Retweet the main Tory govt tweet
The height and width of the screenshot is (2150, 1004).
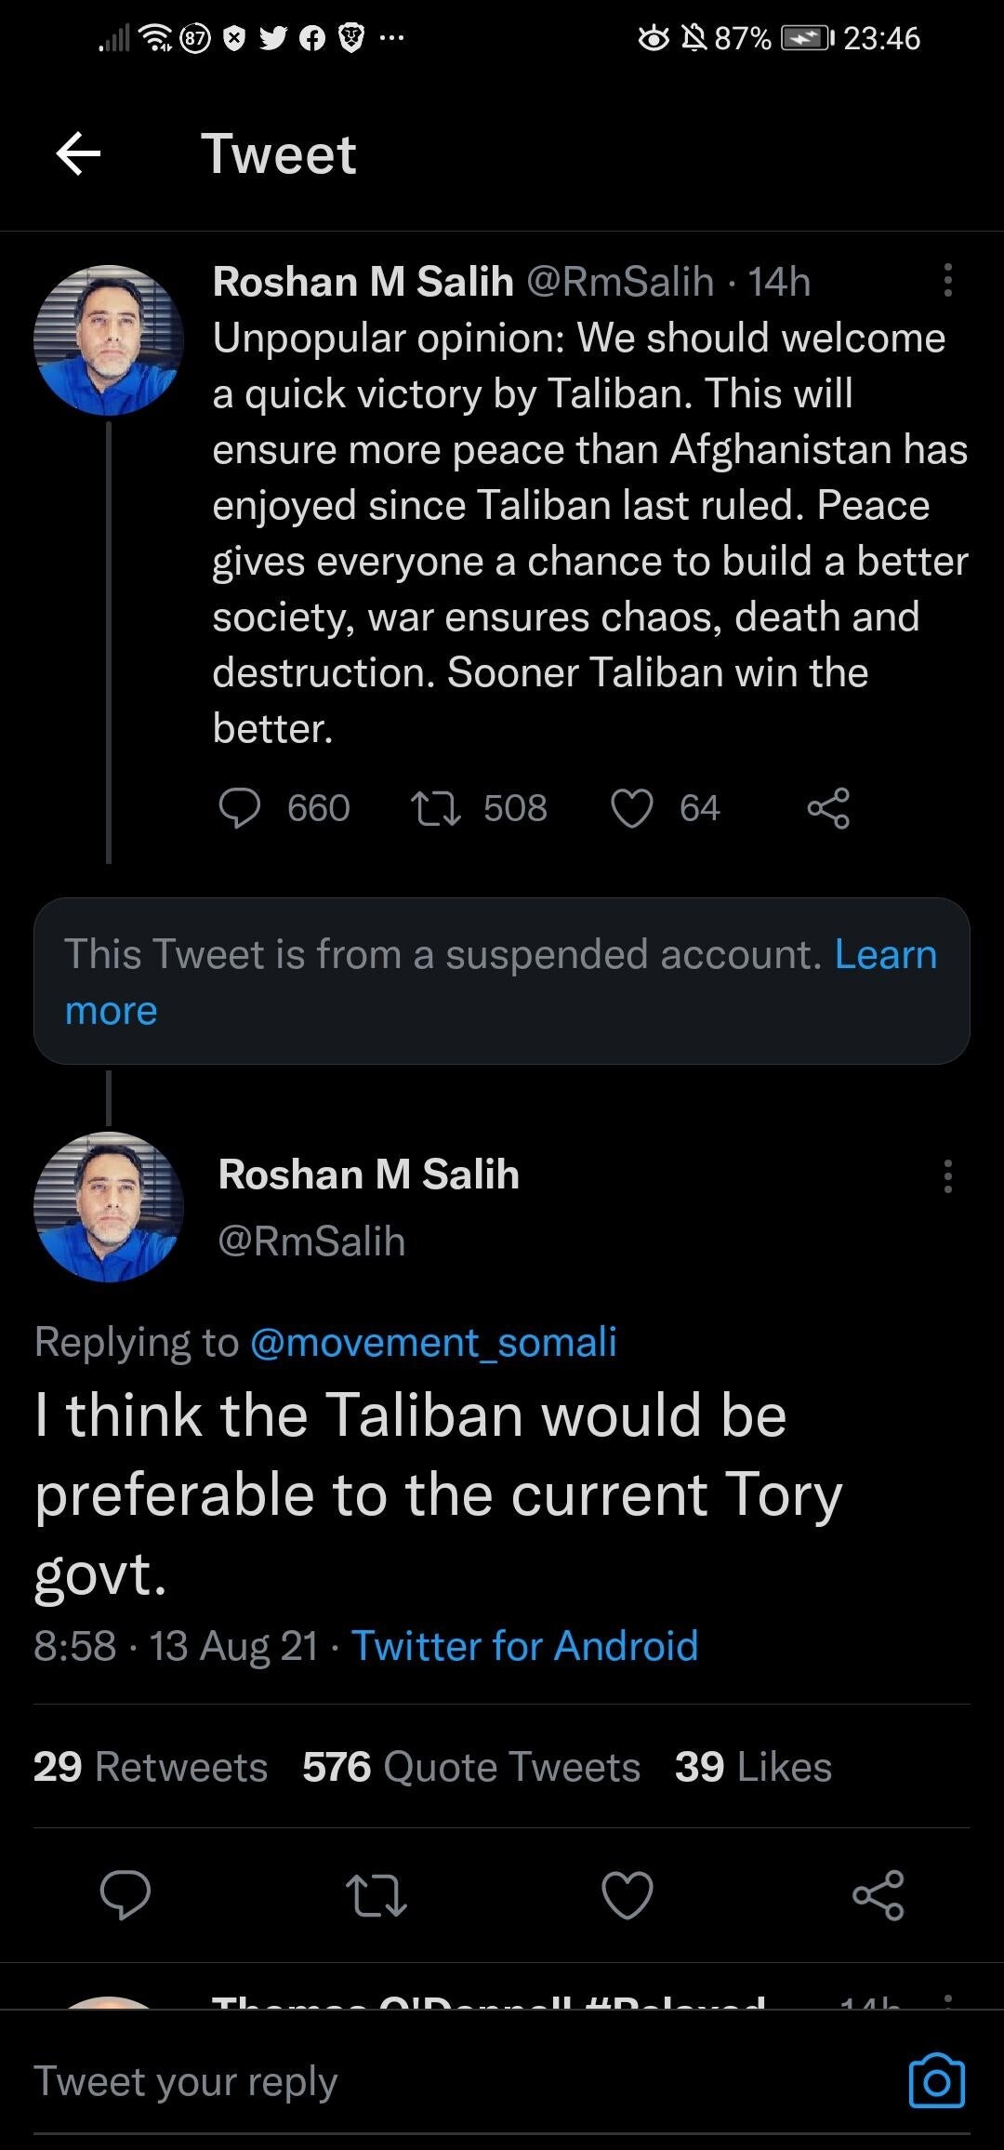tap(376, 1894)
